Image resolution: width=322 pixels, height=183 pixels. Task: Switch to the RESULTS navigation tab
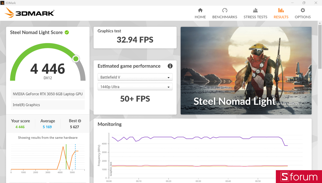pos(281,17)
